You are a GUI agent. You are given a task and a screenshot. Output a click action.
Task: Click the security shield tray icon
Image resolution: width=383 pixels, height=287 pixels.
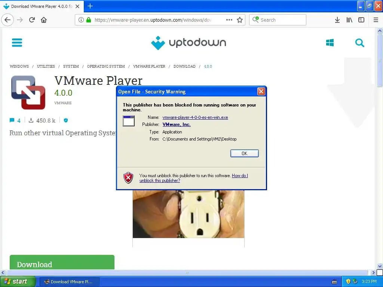[x=348, y=282]
